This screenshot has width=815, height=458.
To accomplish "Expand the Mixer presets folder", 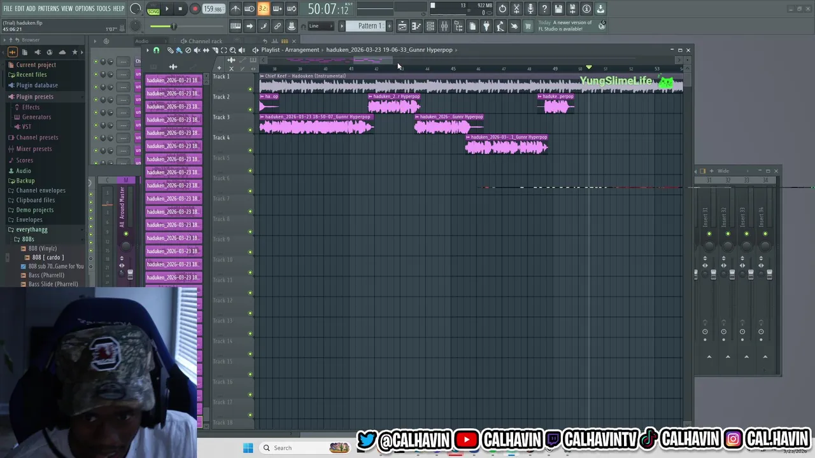I will [34, 149].
